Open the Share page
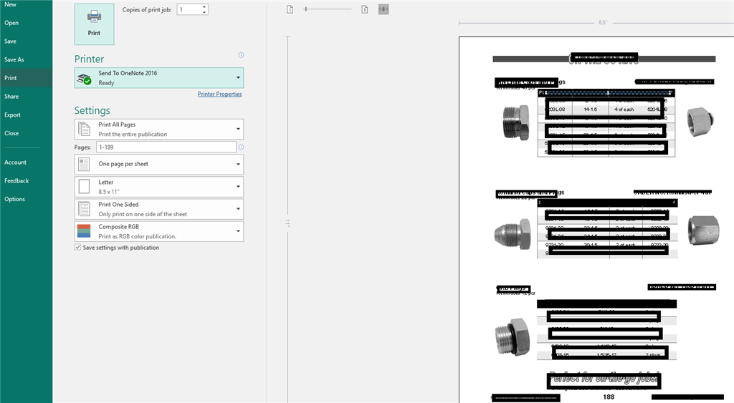Image resolution: width=734 pixels, height=403 pixels. [x=11, y=97]
